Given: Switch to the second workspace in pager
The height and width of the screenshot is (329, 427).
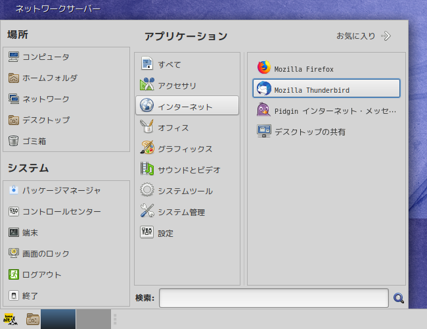Looking at the screenshot, I should [93, 319].
